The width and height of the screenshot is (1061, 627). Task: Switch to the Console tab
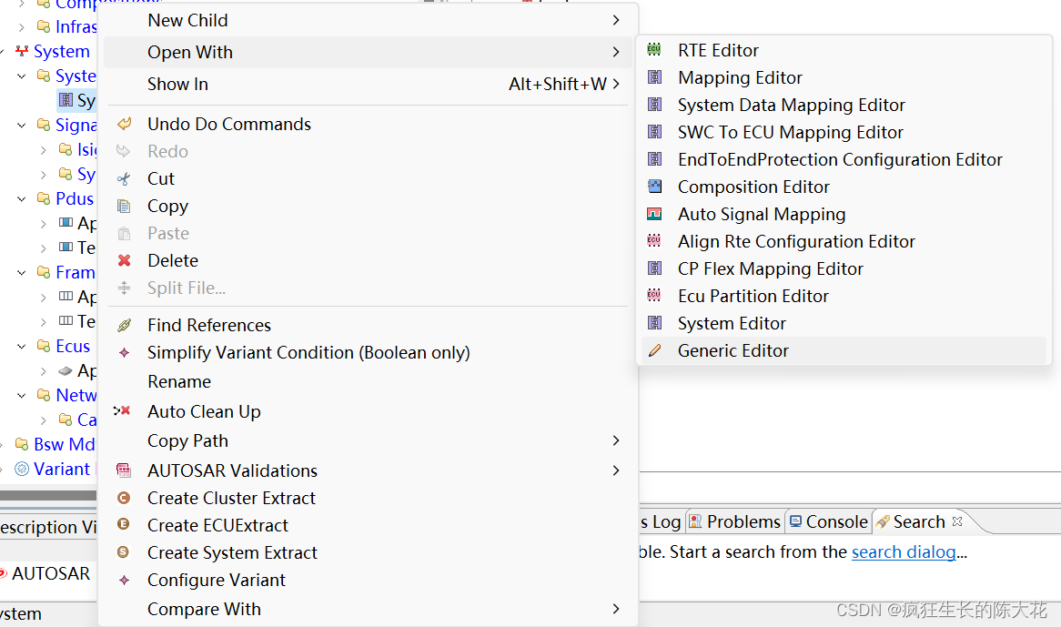pyautogui.click(x=835, y=521)
